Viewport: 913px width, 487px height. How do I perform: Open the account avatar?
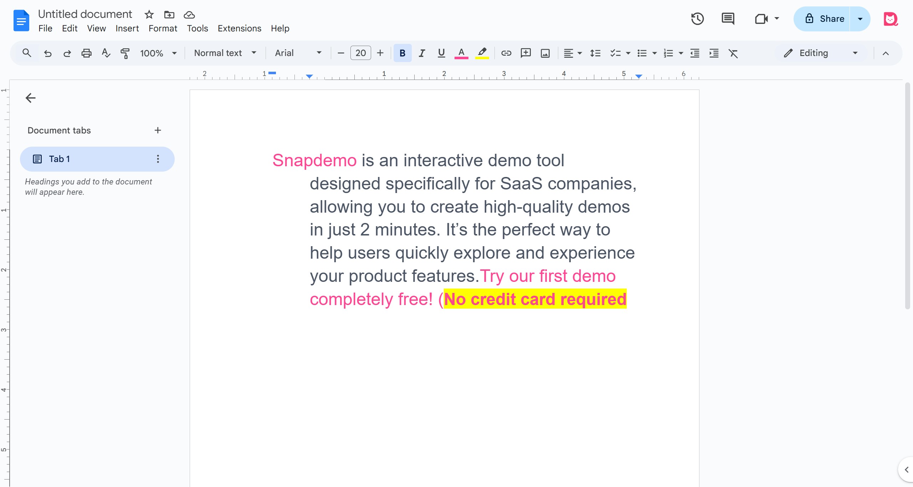(x=890, y=19)
